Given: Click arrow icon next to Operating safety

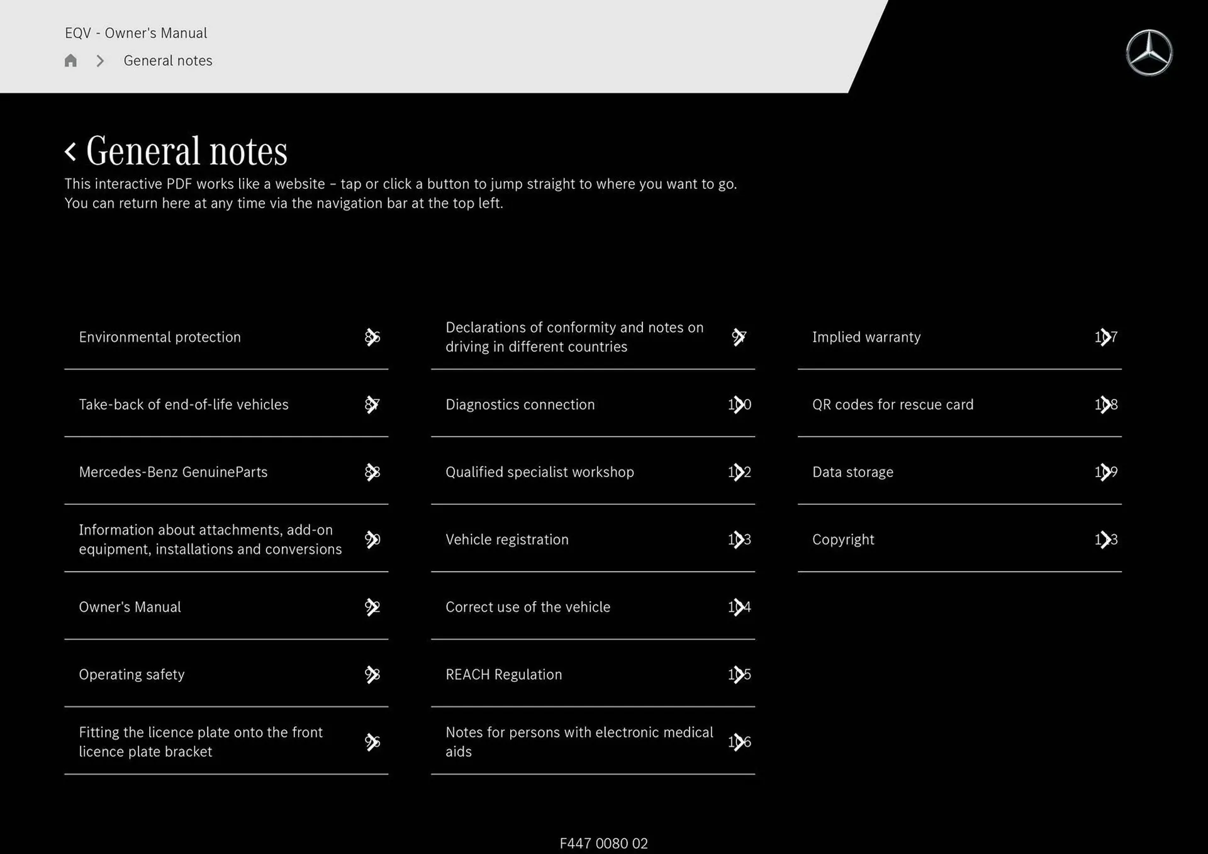Looking at the screenshot, I should [372, 675].
